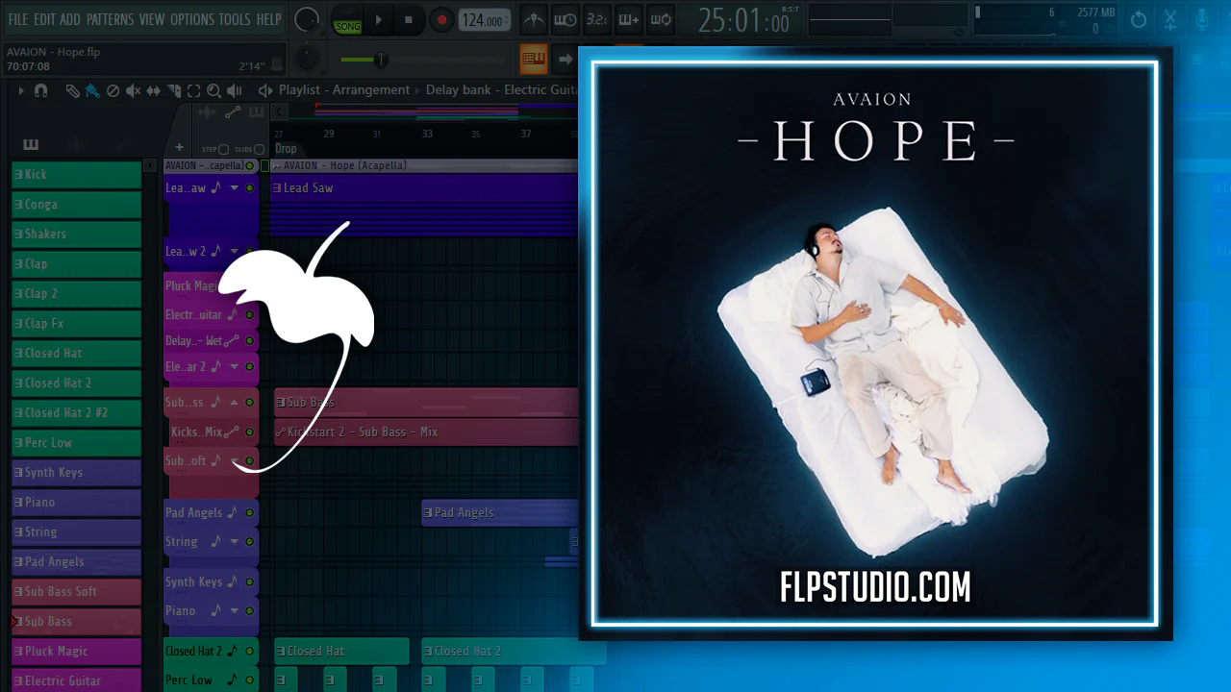Image resolution: width=1231 pixels, height=692 pixels.
Task: Open the OPTIONS menu
Action: click(192, 19)
